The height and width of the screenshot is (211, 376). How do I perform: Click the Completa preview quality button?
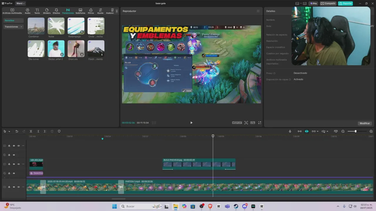point(237,123)
